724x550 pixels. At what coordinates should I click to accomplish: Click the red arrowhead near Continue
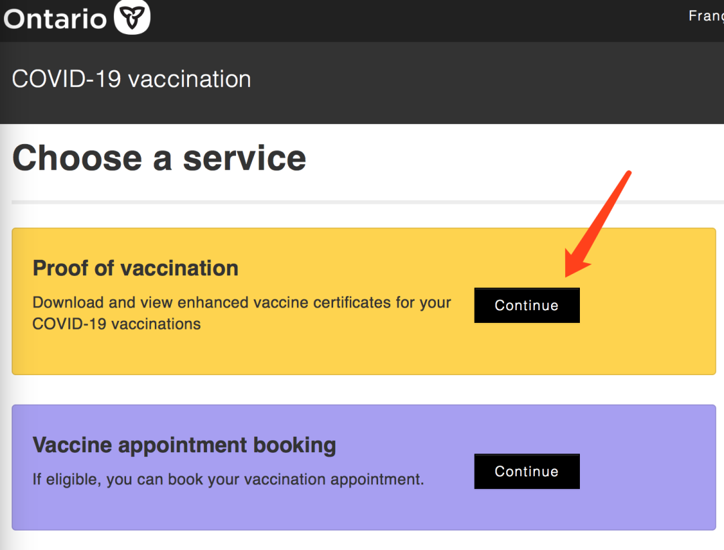(x=576, y=263)
